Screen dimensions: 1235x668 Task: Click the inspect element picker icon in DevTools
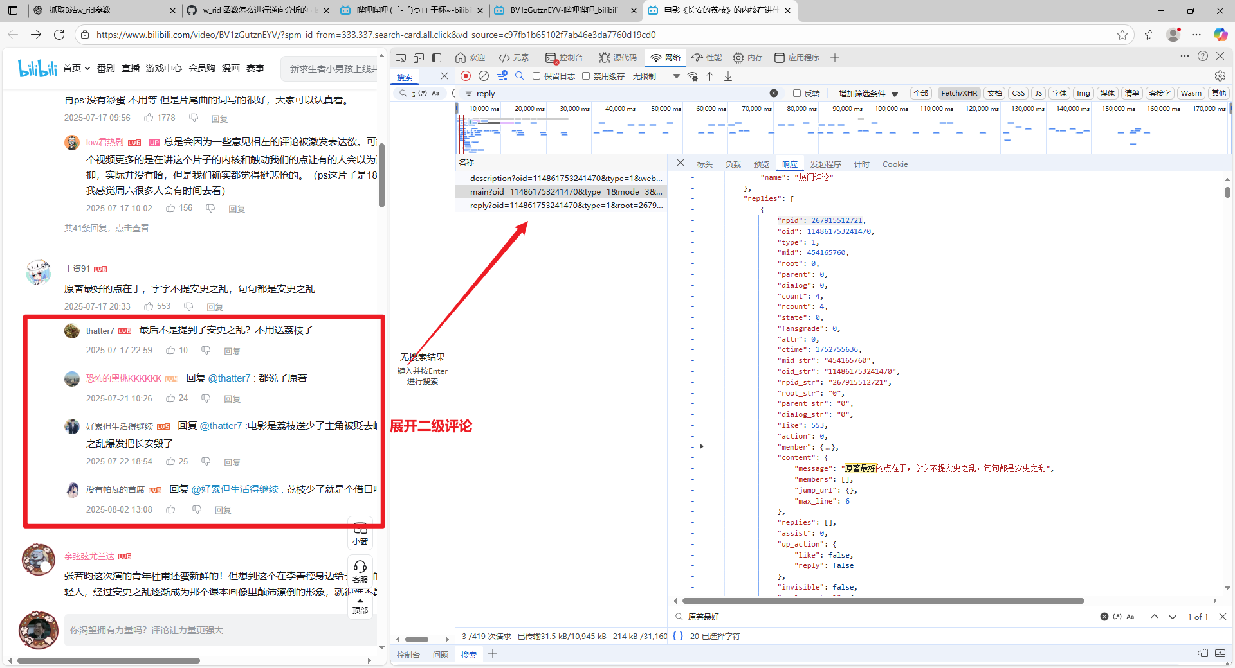[x=401, y=58]
